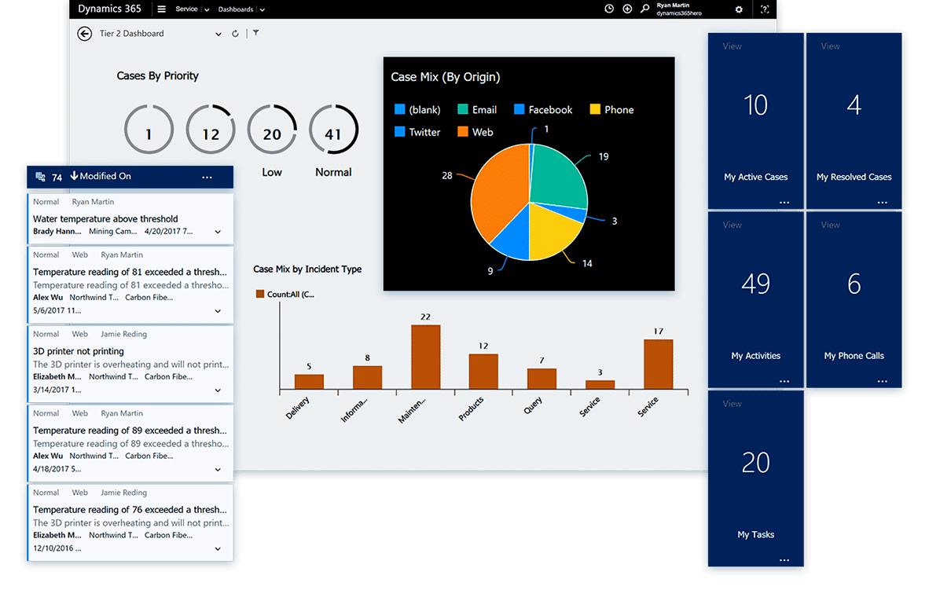Open ellipsis on My Tasks tile

[x=784, y=560]
